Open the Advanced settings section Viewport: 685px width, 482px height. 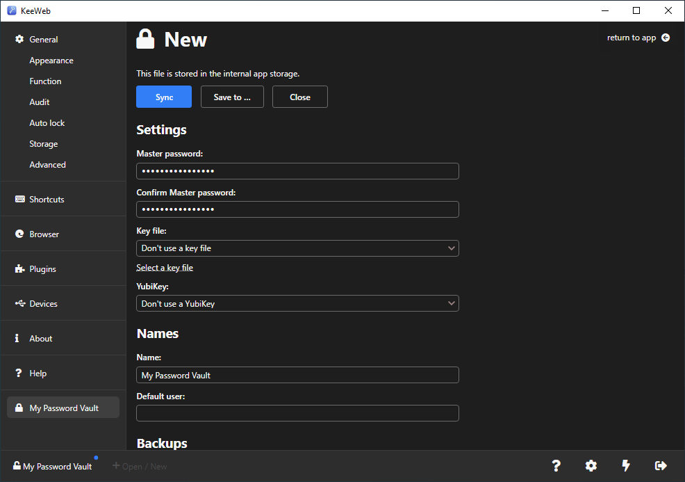[47, 164]
